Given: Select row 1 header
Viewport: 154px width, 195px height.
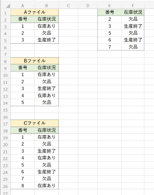Looking at the screenshot, I should pos(5,12).
